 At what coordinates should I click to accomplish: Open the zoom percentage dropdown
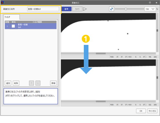[153, 9]
